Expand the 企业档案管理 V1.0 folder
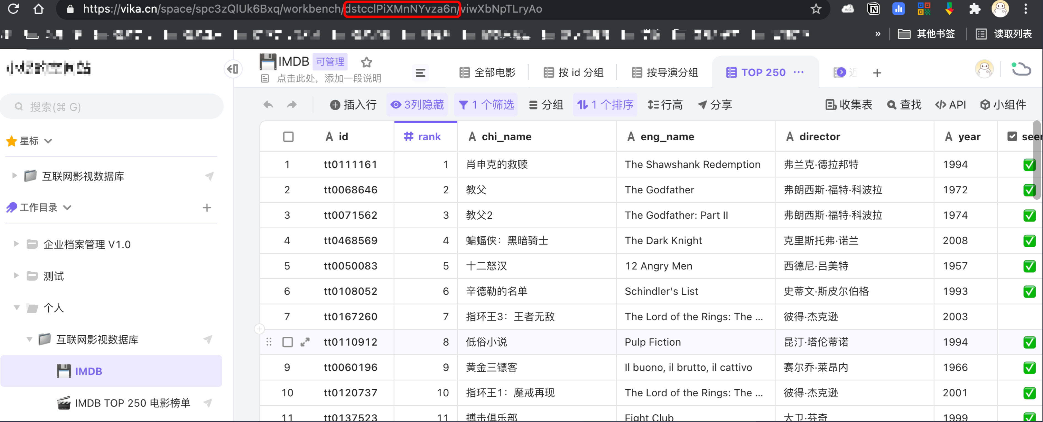1043x422 pixels. (x=16, y=244)
